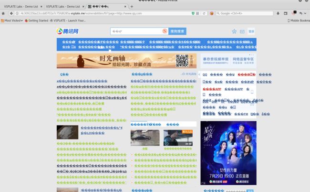Open the Most Visited bookmarks folder
The height and width of the screenshot is (192, 310).
tap(12, 21)
